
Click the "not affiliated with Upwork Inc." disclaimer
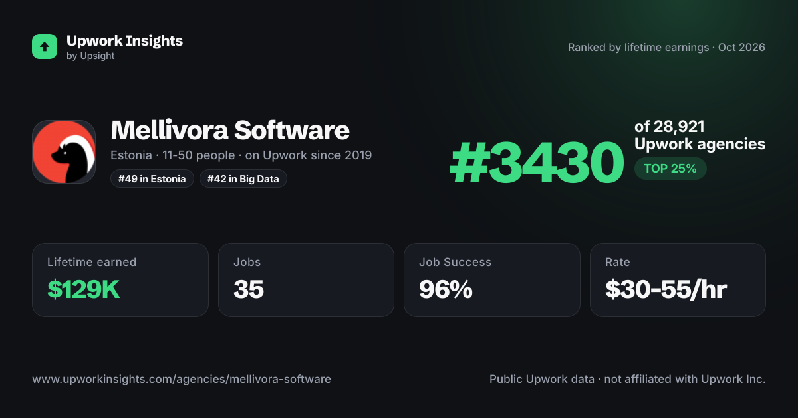click(686, 380)
